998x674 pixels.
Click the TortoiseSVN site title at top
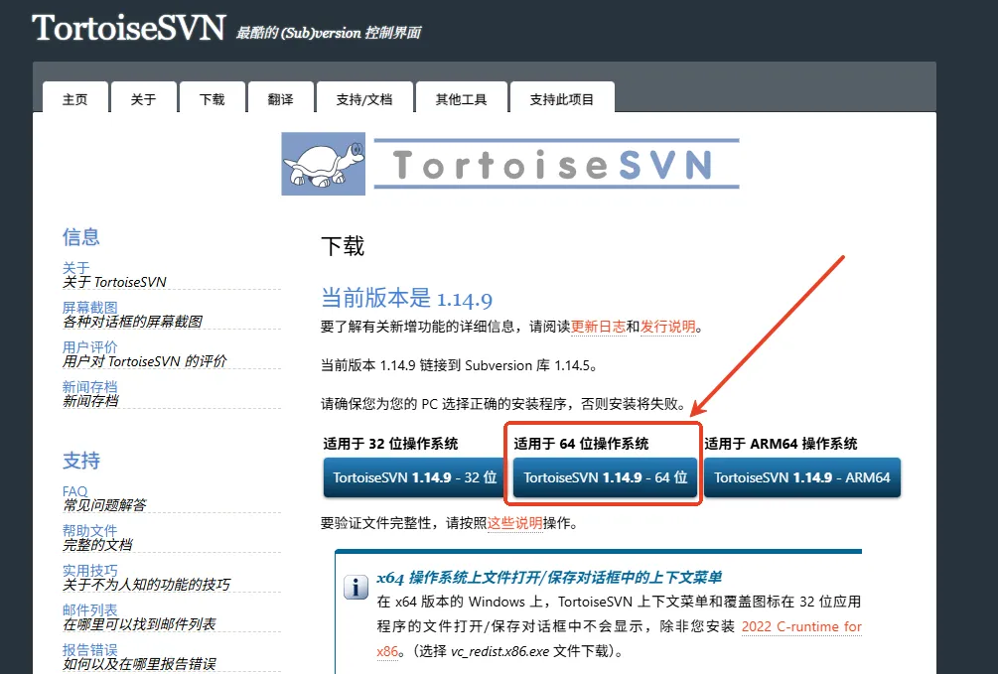point(128,29)
